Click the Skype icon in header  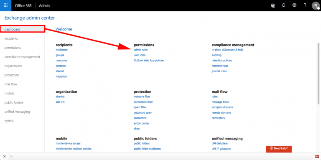[x=273, y=5]
